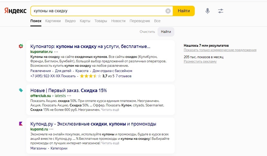The image size is (267, 156).
Task: Reveal the phone number with Показать
Action: point(68,76)
